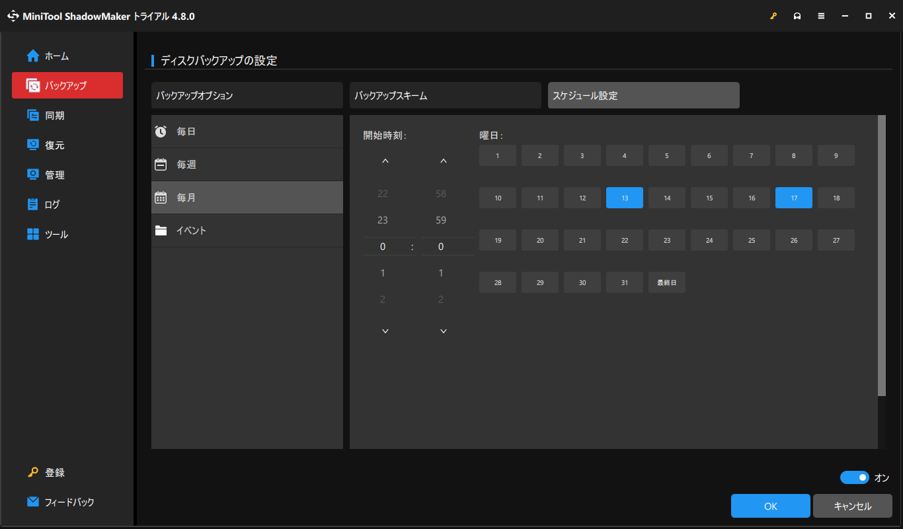Select day 9 of the month

(x=836, y=155)
